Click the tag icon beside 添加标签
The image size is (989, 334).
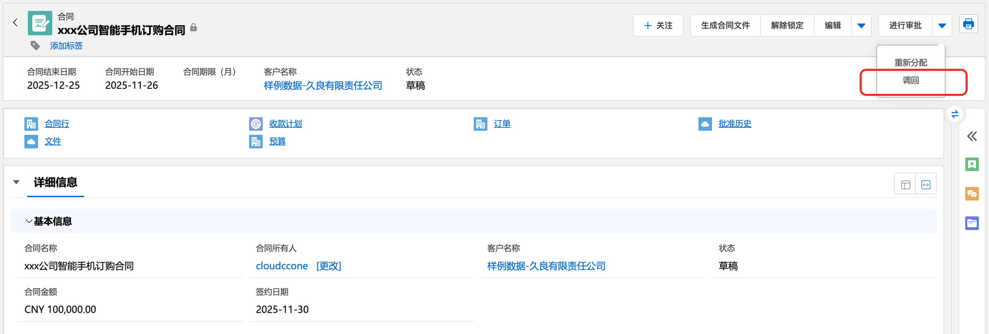35,45
